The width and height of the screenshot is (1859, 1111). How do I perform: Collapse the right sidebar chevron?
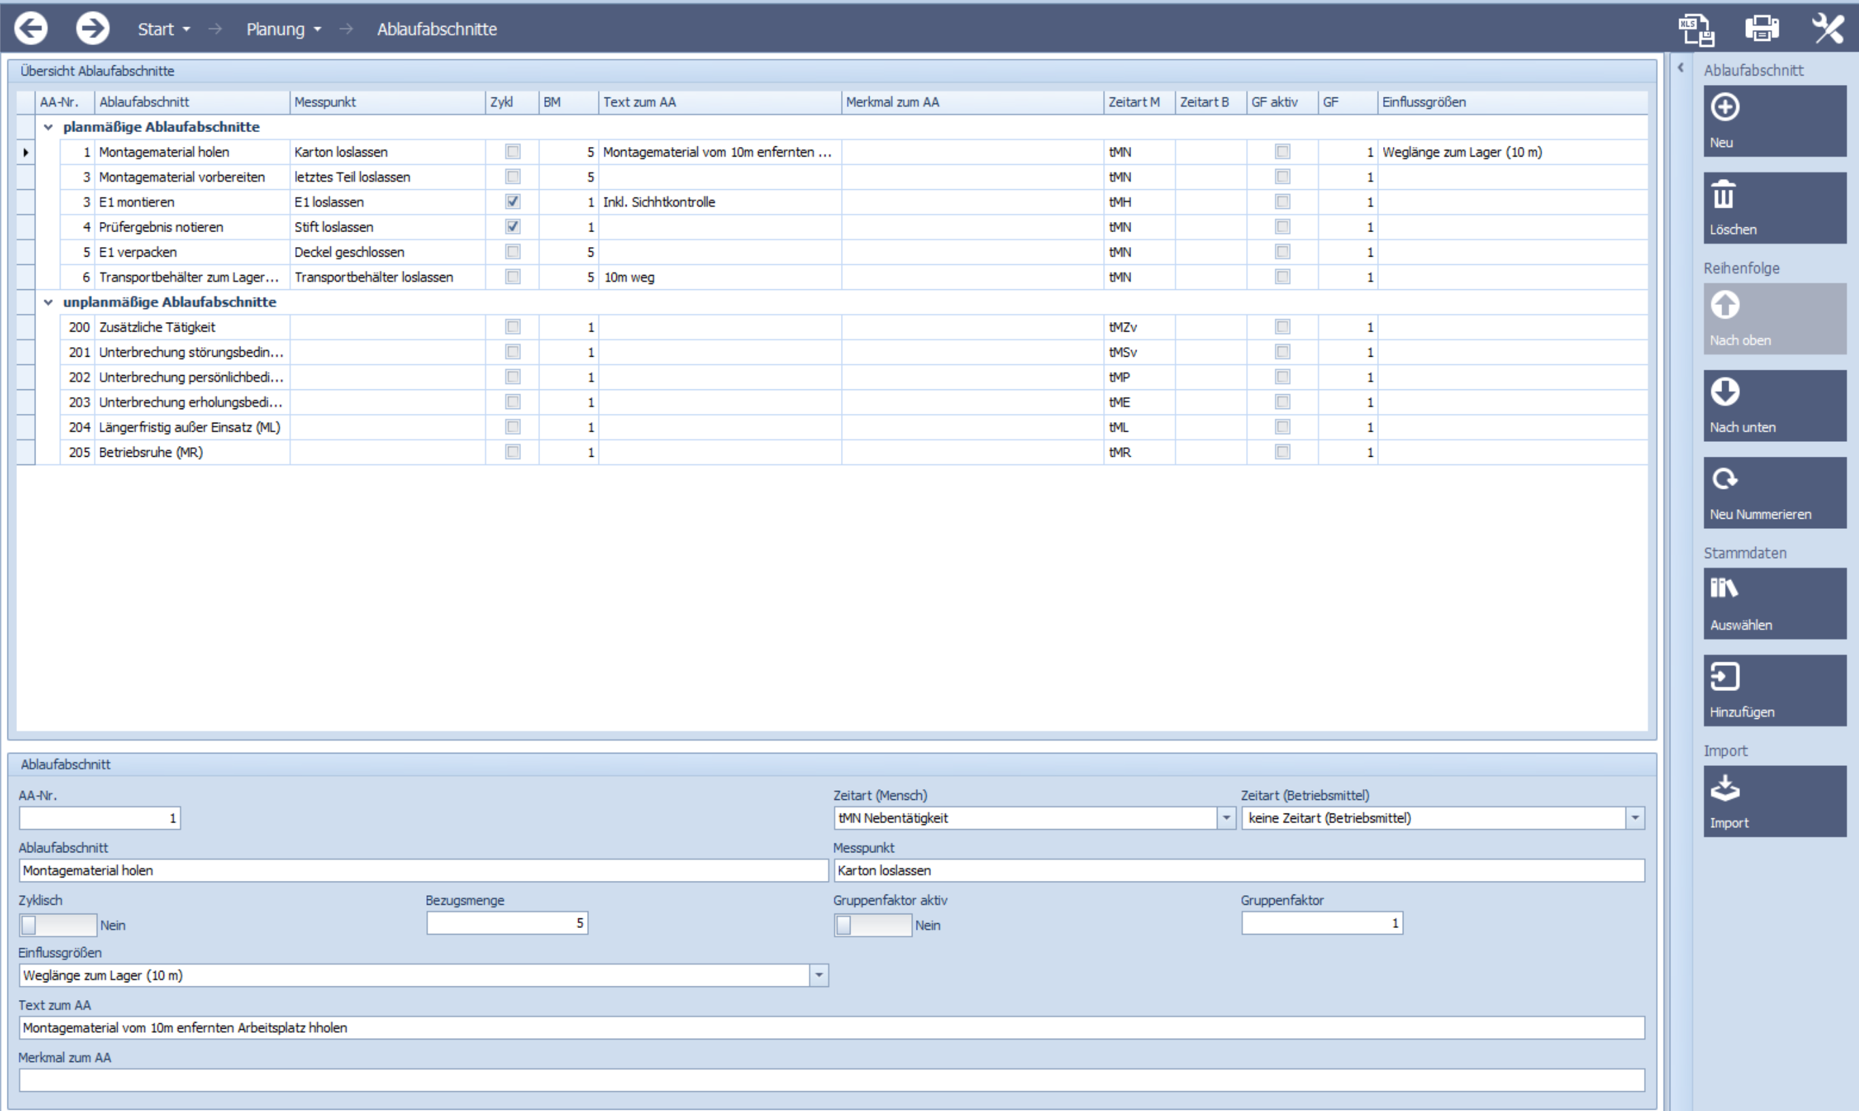(x=1681, y=67)
